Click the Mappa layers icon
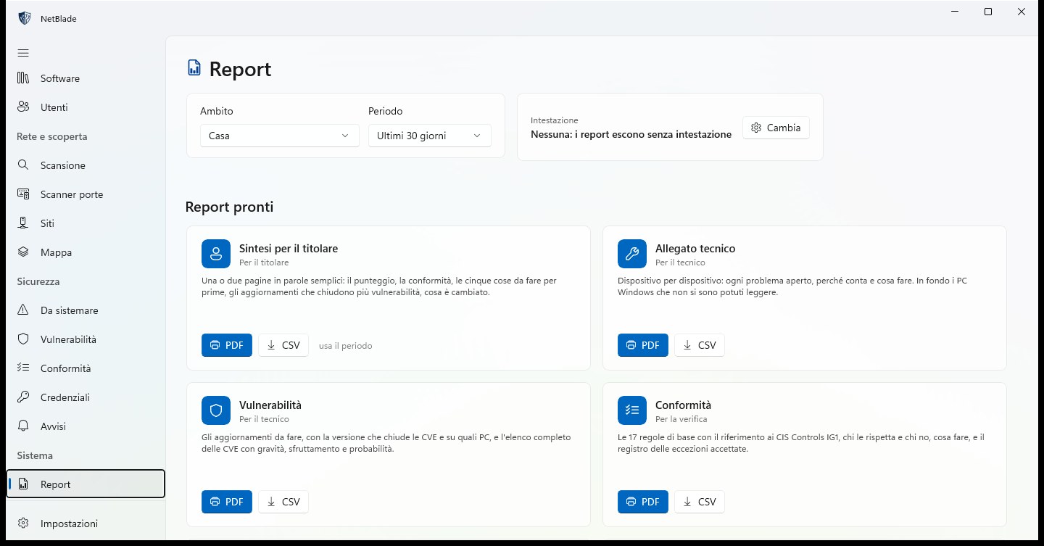This screenshot has height=546, width=1044. coord(23,252)
